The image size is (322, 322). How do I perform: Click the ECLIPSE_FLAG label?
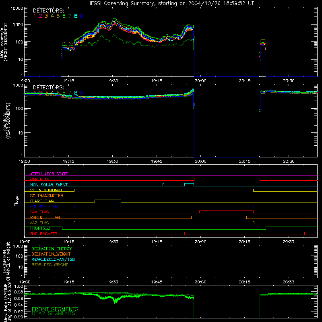44,206
